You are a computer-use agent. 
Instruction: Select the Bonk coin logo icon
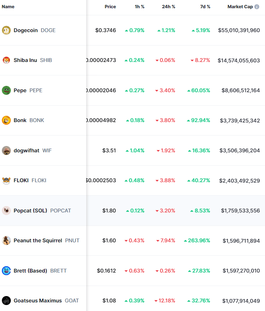[x=6, y=120]
